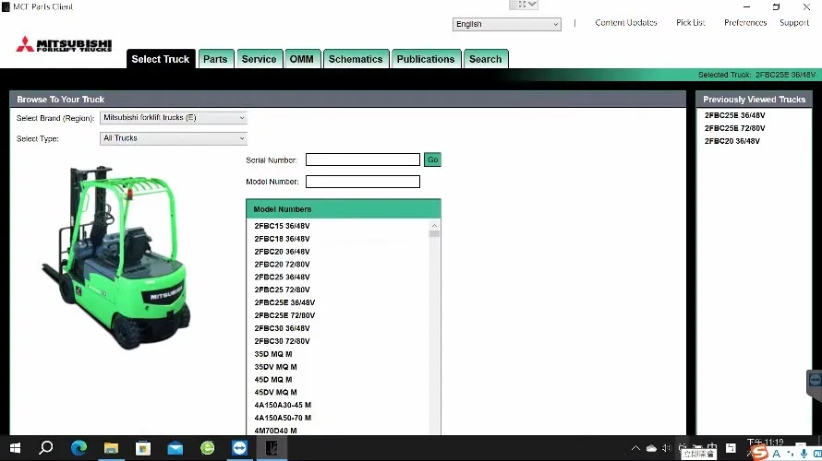Image resolution: width=822 pixels, height=461 pixels.
Task: Click the green Go button
Action: 432,160
